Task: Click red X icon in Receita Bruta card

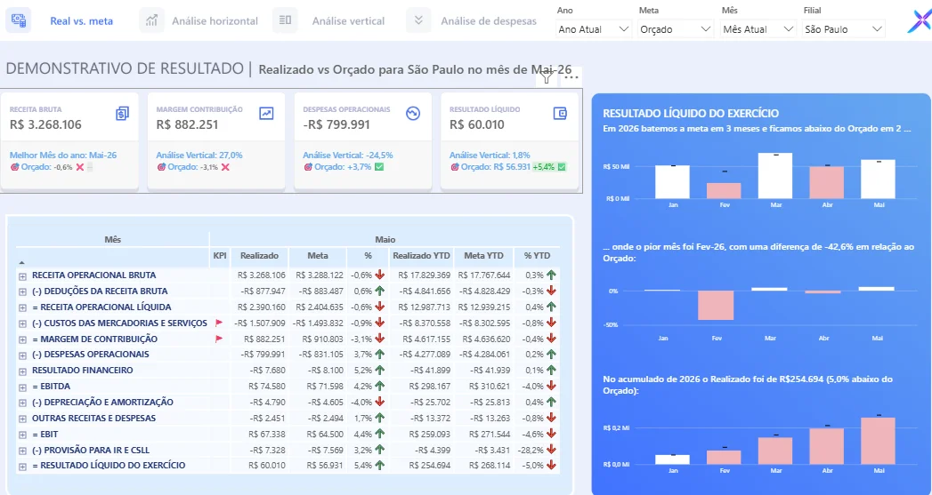Action: coord(79,167)
